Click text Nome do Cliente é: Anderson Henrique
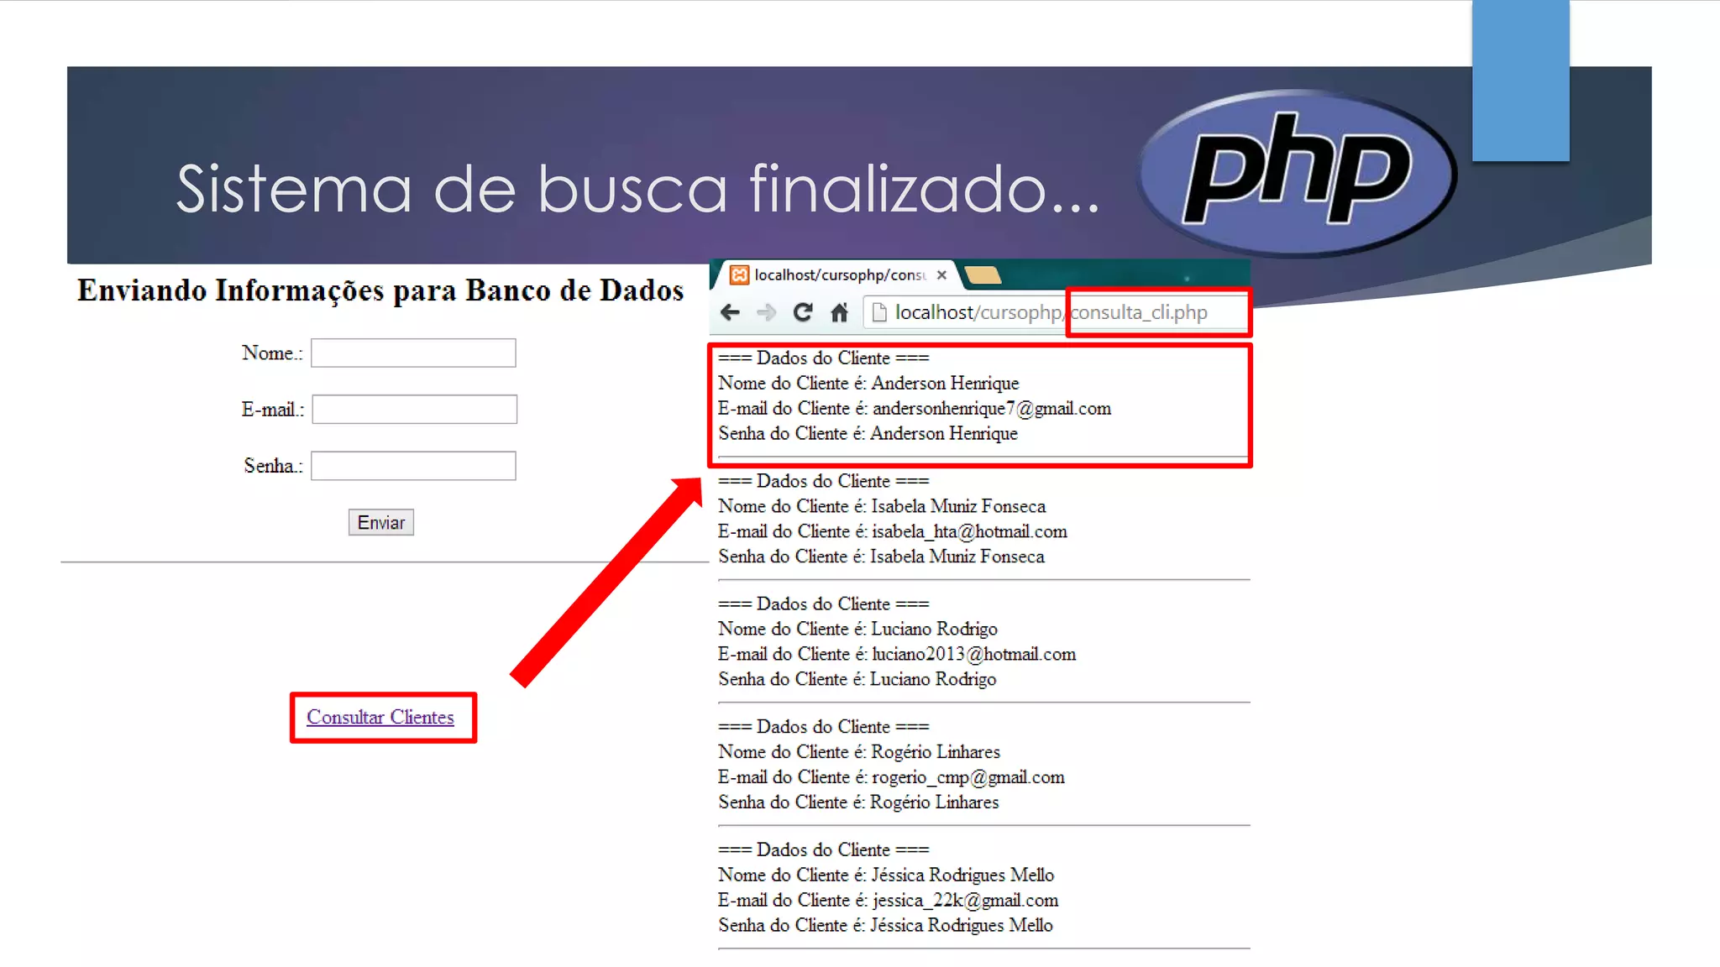The height and width of the screenshot is (967, 1720). [x=868, y=383]
